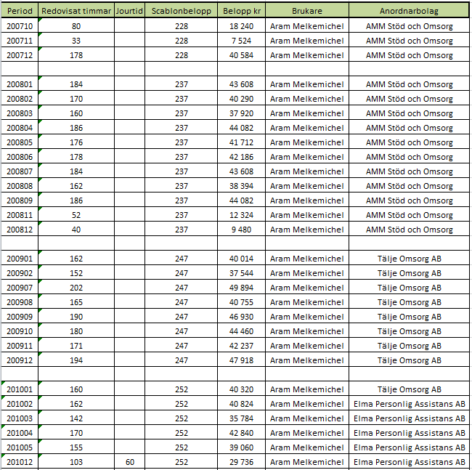Select period cell 200812
Image resolution: width=472 pixels, height=470 pixels.
(x=20, y=230)
